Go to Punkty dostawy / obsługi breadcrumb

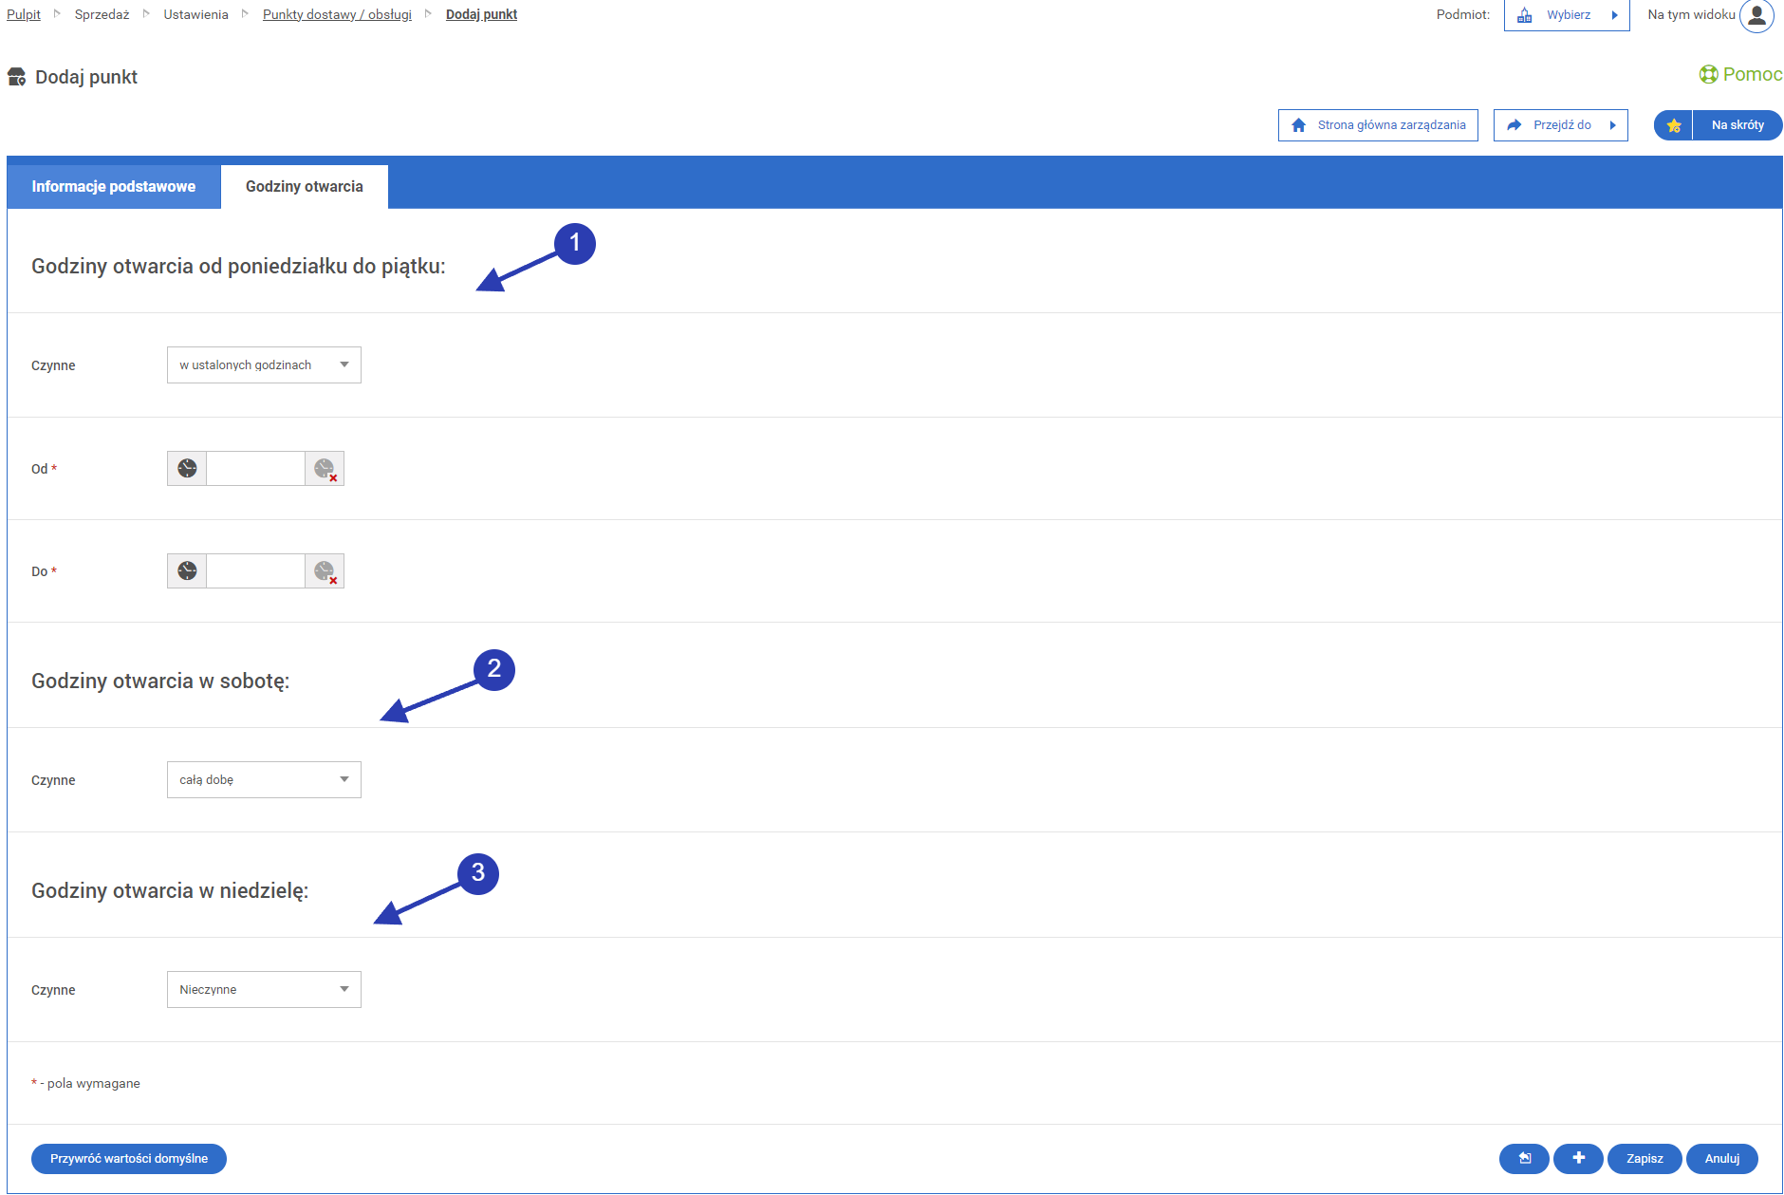337,15
